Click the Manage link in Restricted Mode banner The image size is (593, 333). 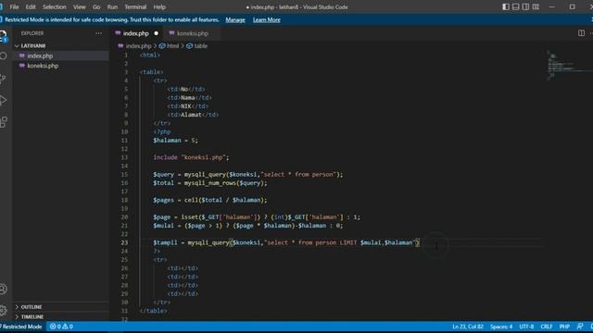pyautogui.click(x=235, y=19)
